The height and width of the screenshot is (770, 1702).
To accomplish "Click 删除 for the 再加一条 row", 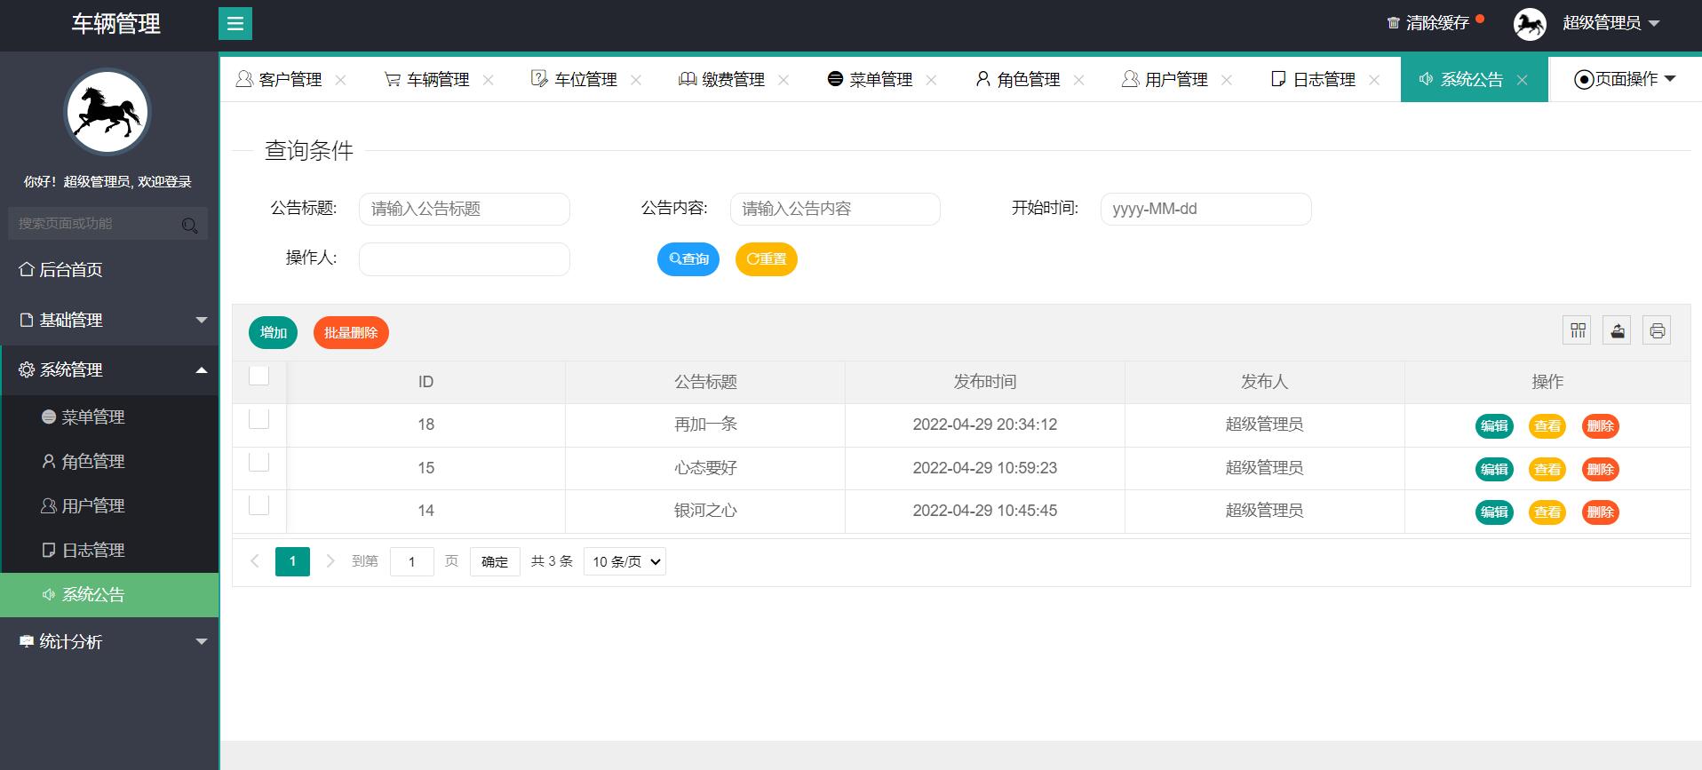I will coord(1601,426).
